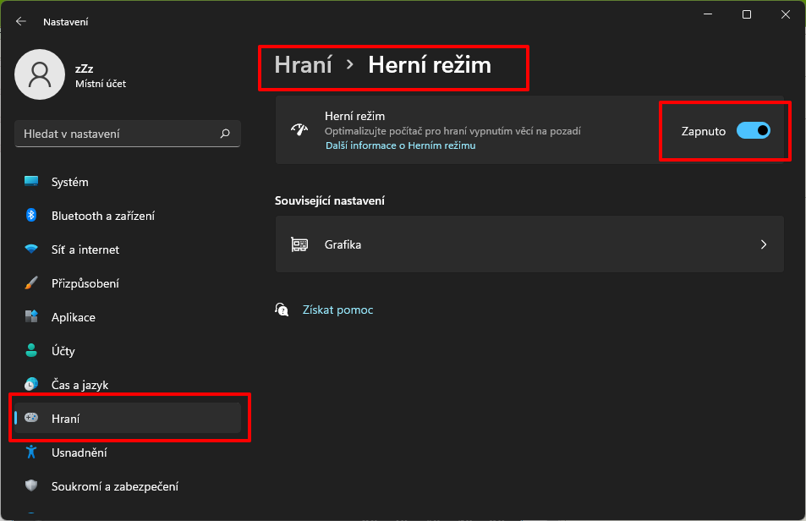
Task: Click the back arrow icon
Action: point(21,21)
